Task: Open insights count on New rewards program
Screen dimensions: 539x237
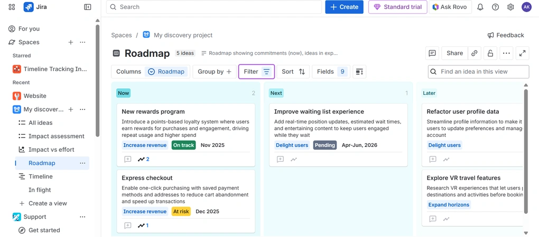Action: [144, 159]
